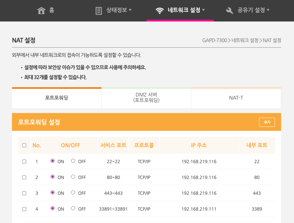This screenshot has width=294, height=223.
Task: Click the home house icon
Action: pos(41,11)
